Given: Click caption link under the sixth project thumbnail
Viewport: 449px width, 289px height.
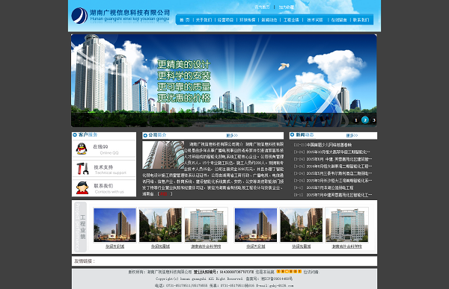Looking at the screenshot, I should coord(346,246).
